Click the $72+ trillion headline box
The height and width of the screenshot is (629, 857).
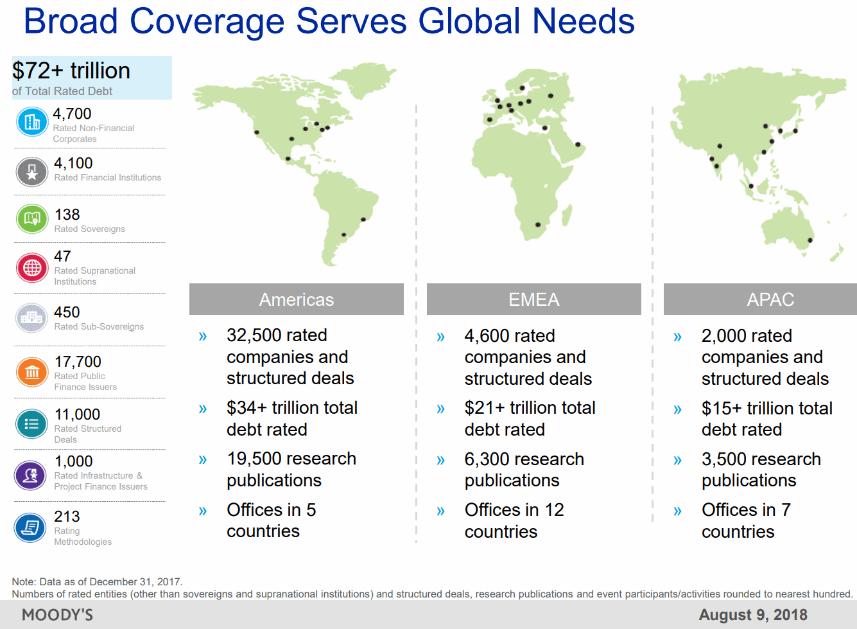coord(92,78)
